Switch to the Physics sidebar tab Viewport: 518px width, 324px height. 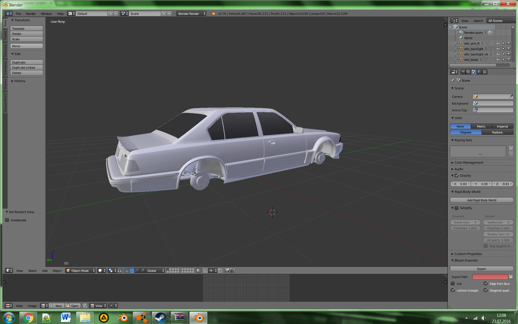(5, 84)
